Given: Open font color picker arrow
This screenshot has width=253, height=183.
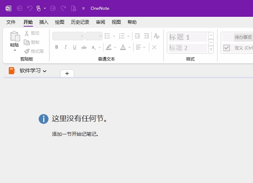Looking at the screenshot, I should (x=130, y=47).
